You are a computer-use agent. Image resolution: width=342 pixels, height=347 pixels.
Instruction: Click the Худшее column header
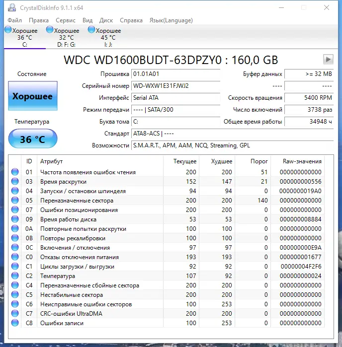(x=217, y=161)
